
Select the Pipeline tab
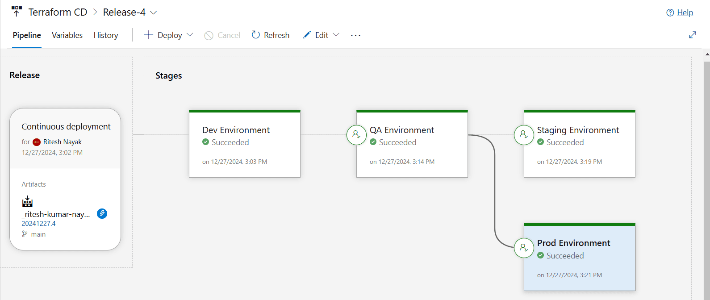coord(27,35)
